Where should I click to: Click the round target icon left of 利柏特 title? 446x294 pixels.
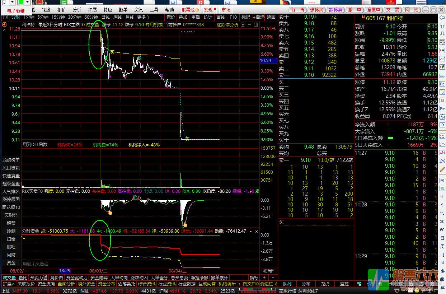[4, 24]
